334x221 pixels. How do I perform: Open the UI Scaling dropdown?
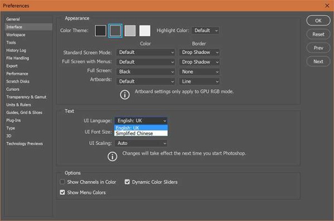(141, 143)
